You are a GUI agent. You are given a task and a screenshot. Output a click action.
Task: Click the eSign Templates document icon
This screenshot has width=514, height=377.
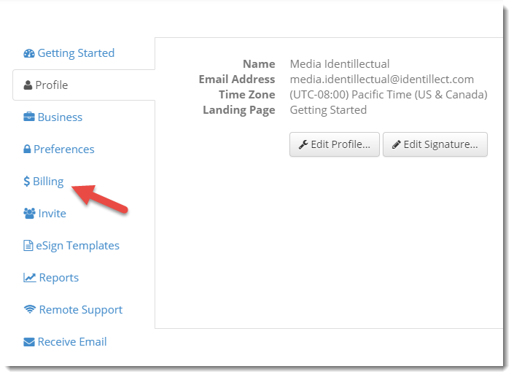[28, 246]
